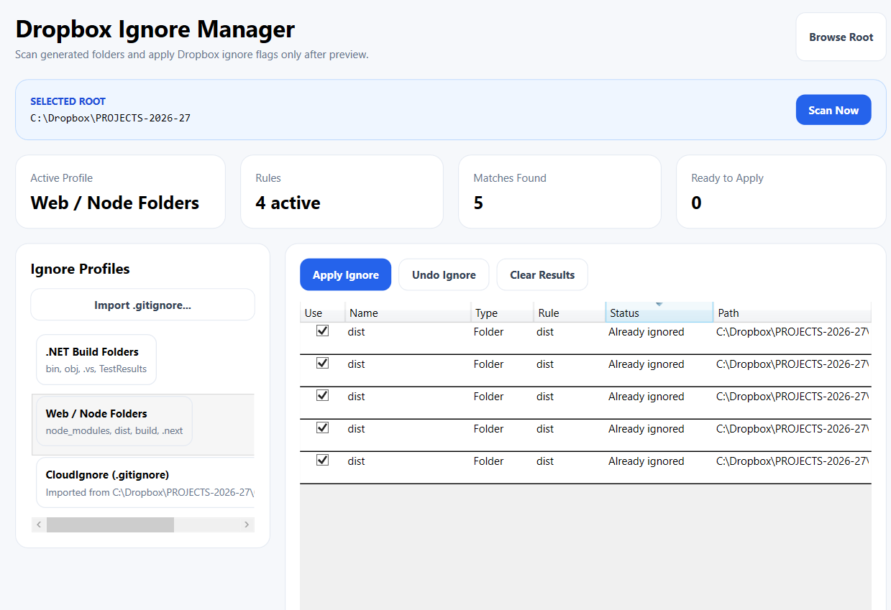Screen dimensions: 891x610
Task: Sort results by the Path column header
Action: tap(792, 313)
